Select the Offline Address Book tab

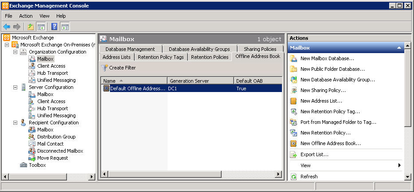coord(258,56)
